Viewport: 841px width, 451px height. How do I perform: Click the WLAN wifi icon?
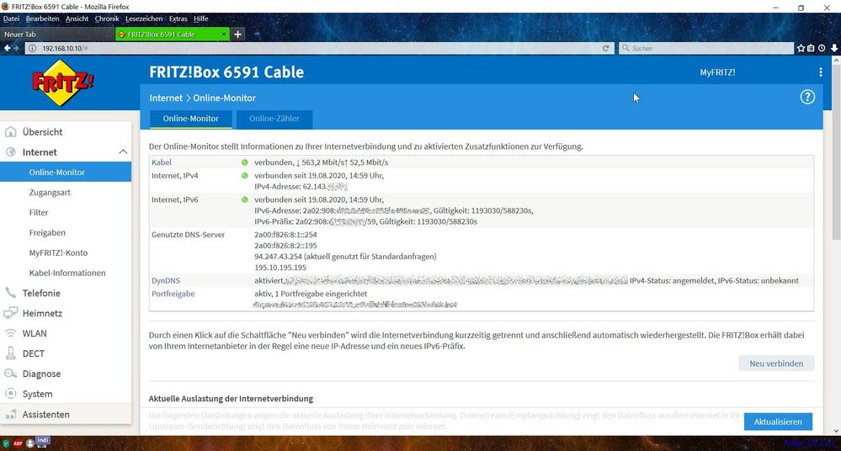[x=11, y=333]
